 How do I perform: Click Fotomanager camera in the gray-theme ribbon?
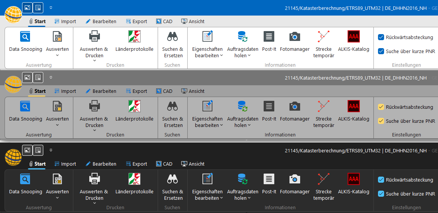point(294,106)
